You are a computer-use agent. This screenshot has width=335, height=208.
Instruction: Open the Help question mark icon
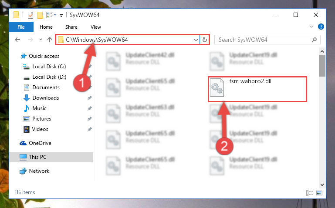click(x=321, y=27)
